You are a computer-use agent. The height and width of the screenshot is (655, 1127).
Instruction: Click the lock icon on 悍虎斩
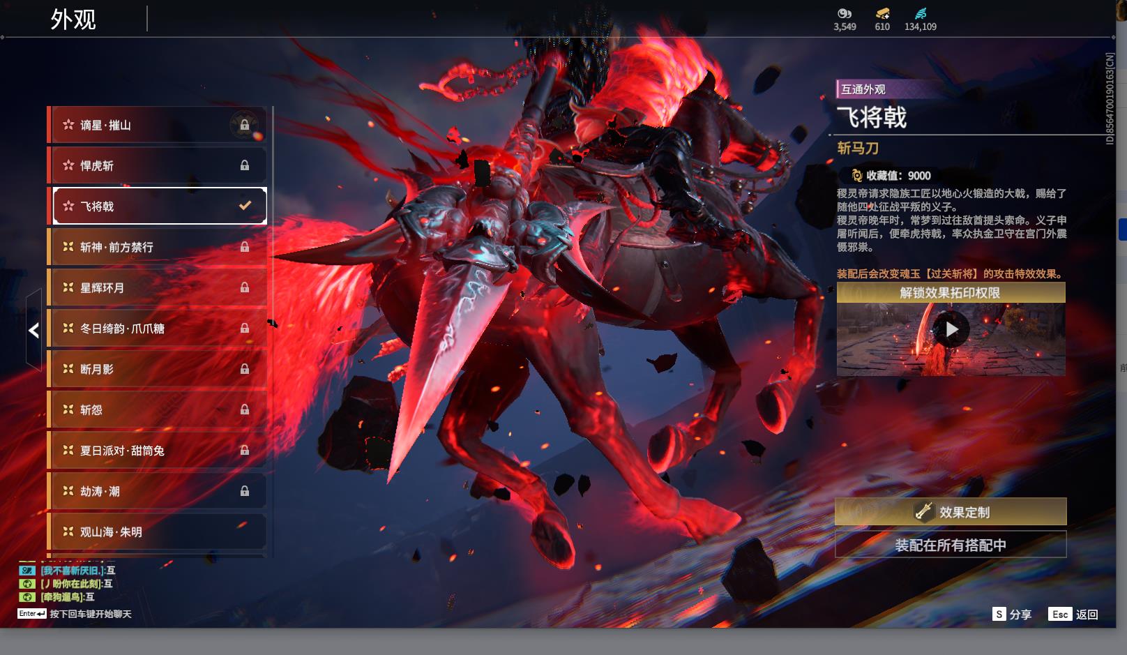244,165
